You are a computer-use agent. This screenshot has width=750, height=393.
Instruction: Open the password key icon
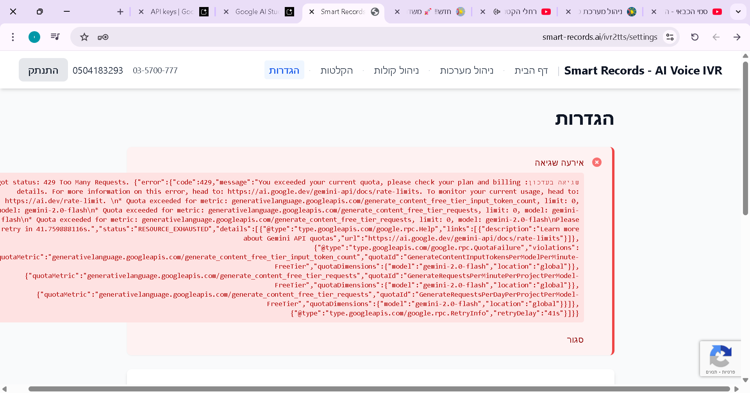[103, 37]
